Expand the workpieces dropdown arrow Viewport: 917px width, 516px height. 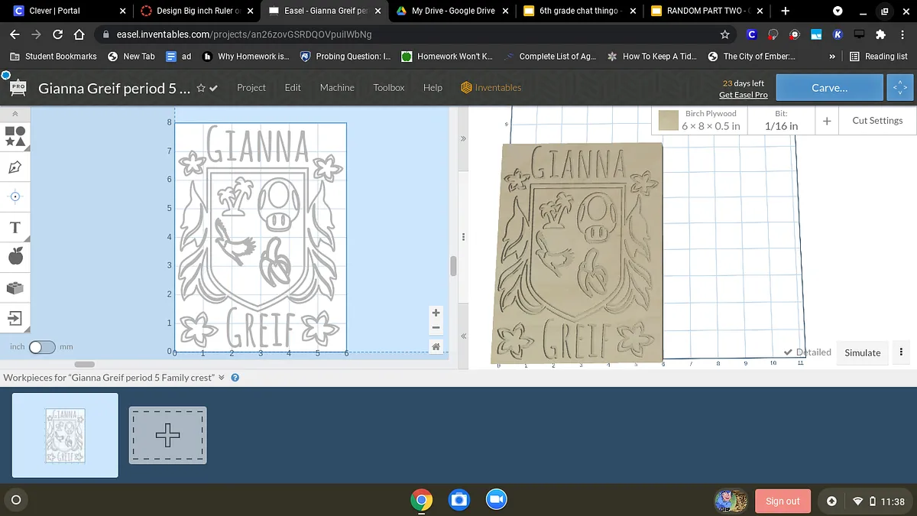222,378
